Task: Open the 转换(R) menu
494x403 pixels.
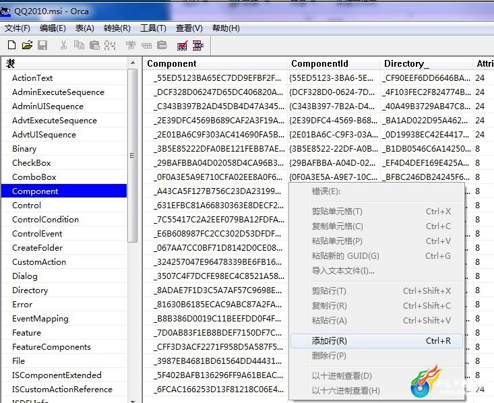Action: click(x=117, y=28)
